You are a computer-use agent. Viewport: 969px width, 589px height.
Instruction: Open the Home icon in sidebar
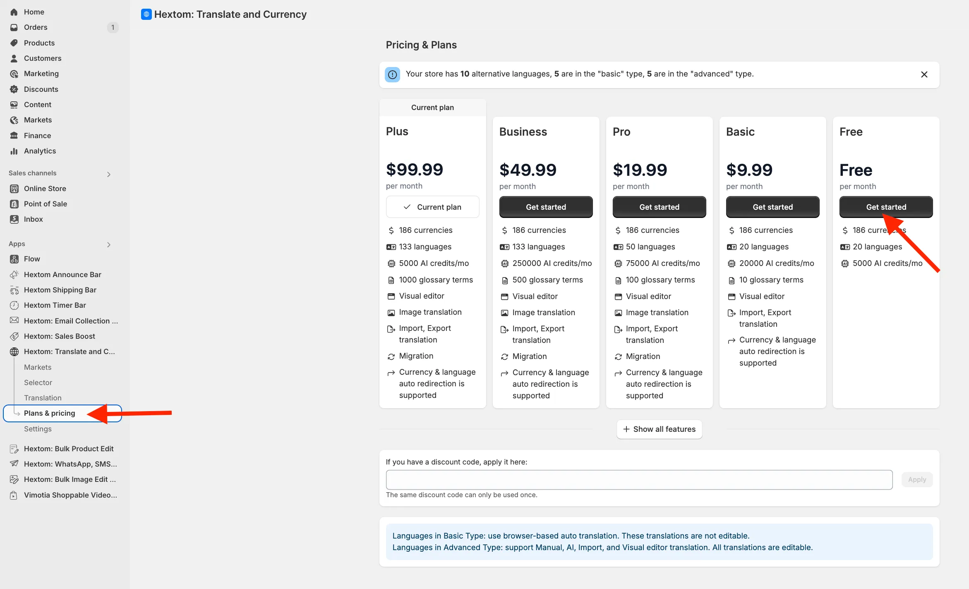click(14, 12)
